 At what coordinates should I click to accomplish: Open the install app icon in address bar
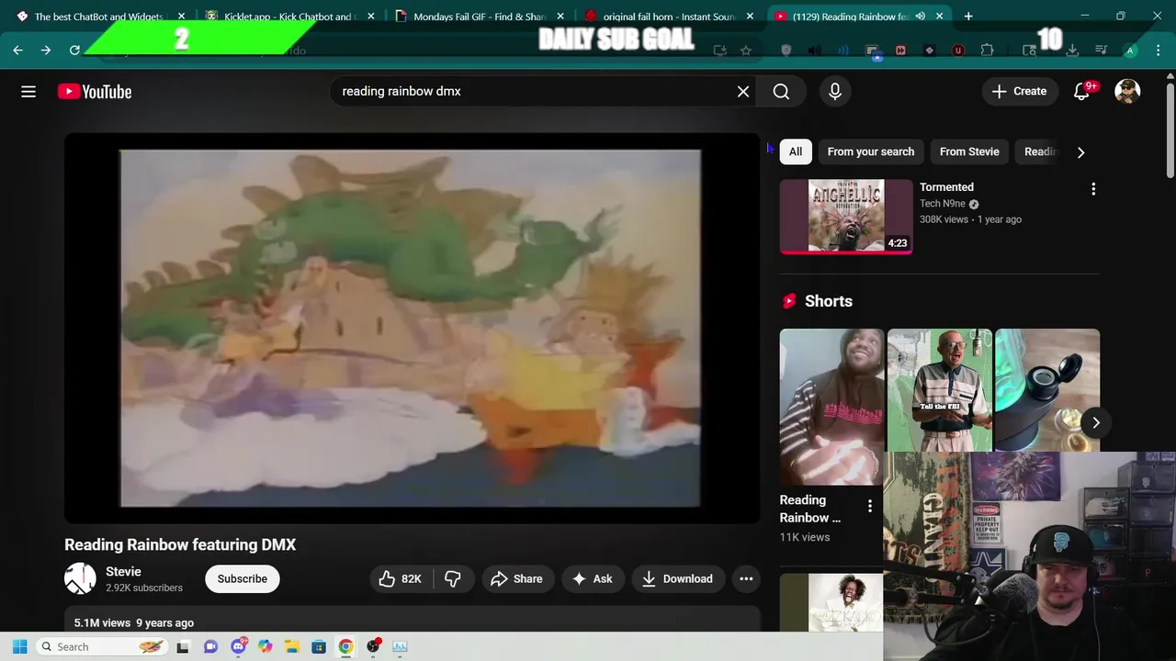click(720, 50)
